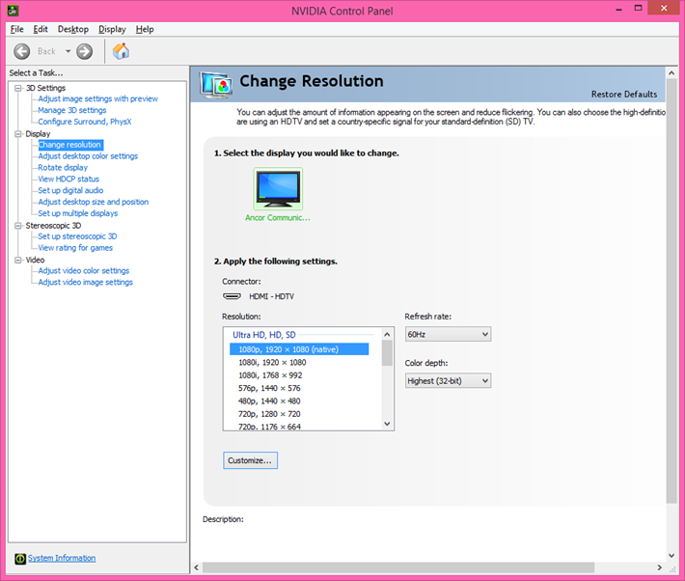685x581 pixels.
Task: Click the HDMI connector icon
Action: 232,296
